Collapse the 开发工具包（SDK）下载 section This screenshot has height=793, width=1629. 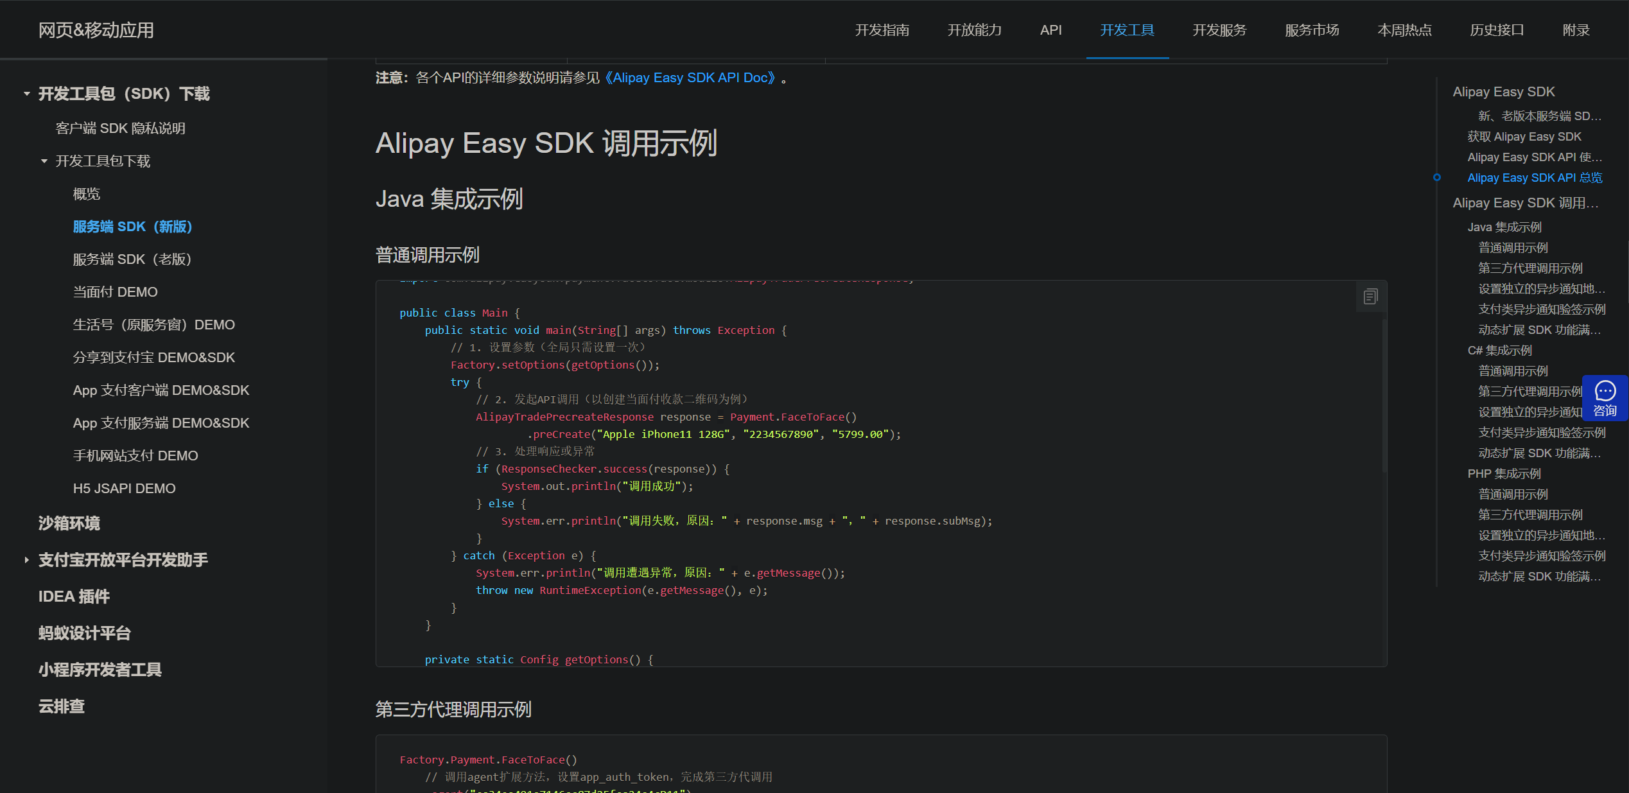tap(27, 94)
